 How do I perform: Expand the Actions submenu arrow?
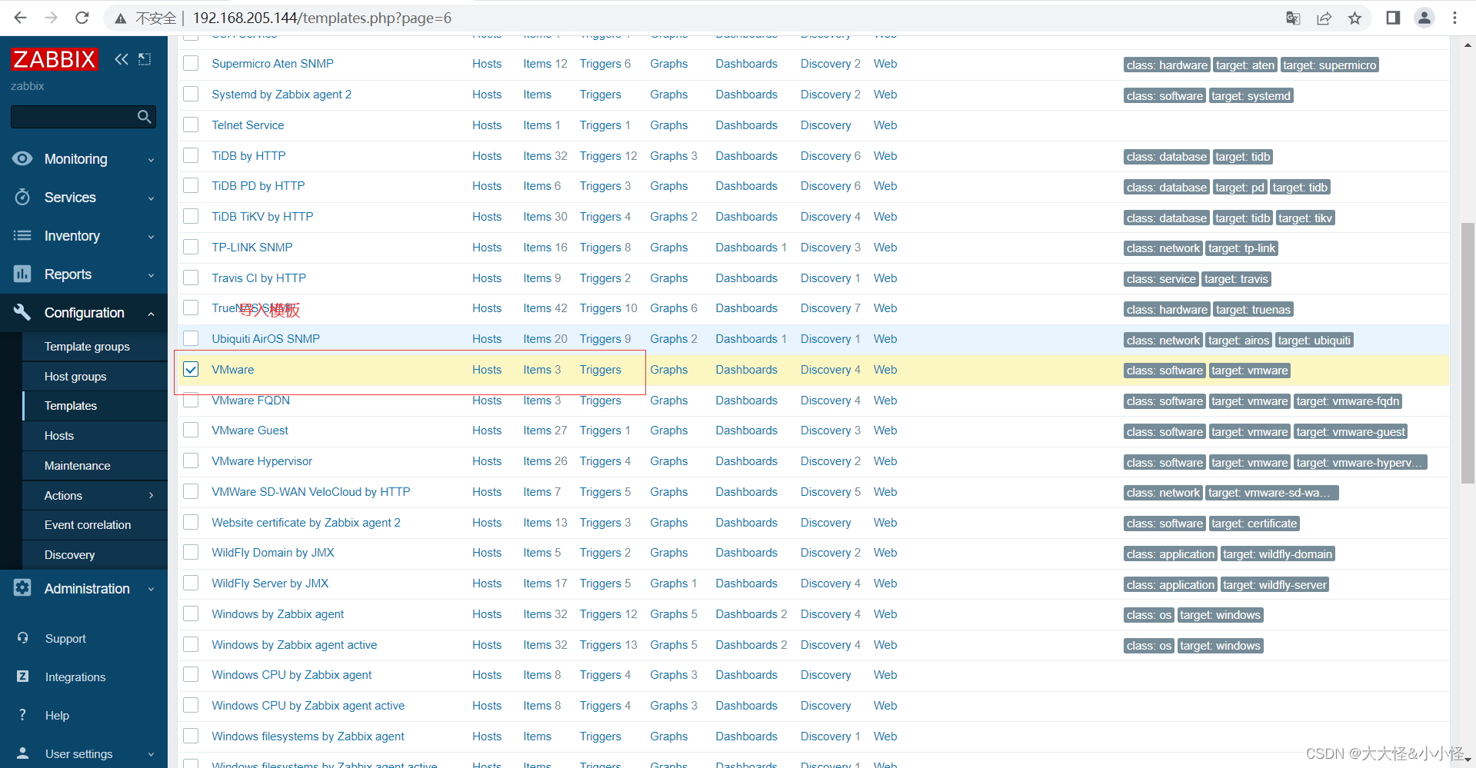click(x=151, y=496)
